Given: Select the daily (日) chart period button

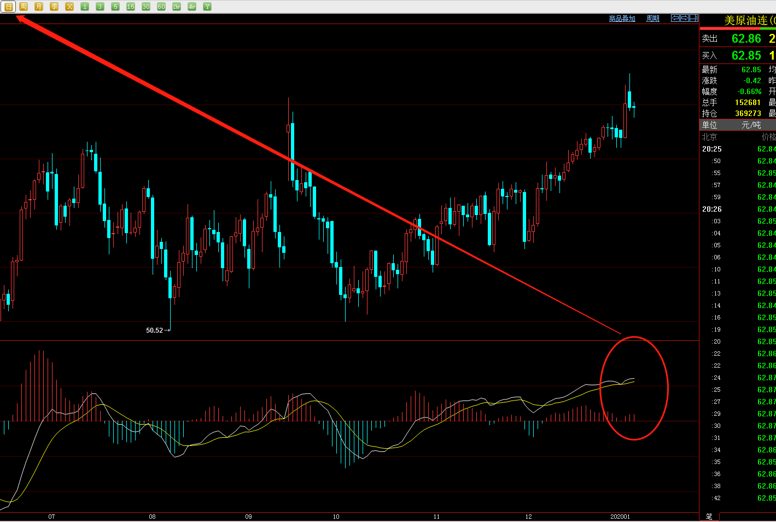Looking at the screenshot, I should (8, 7).
